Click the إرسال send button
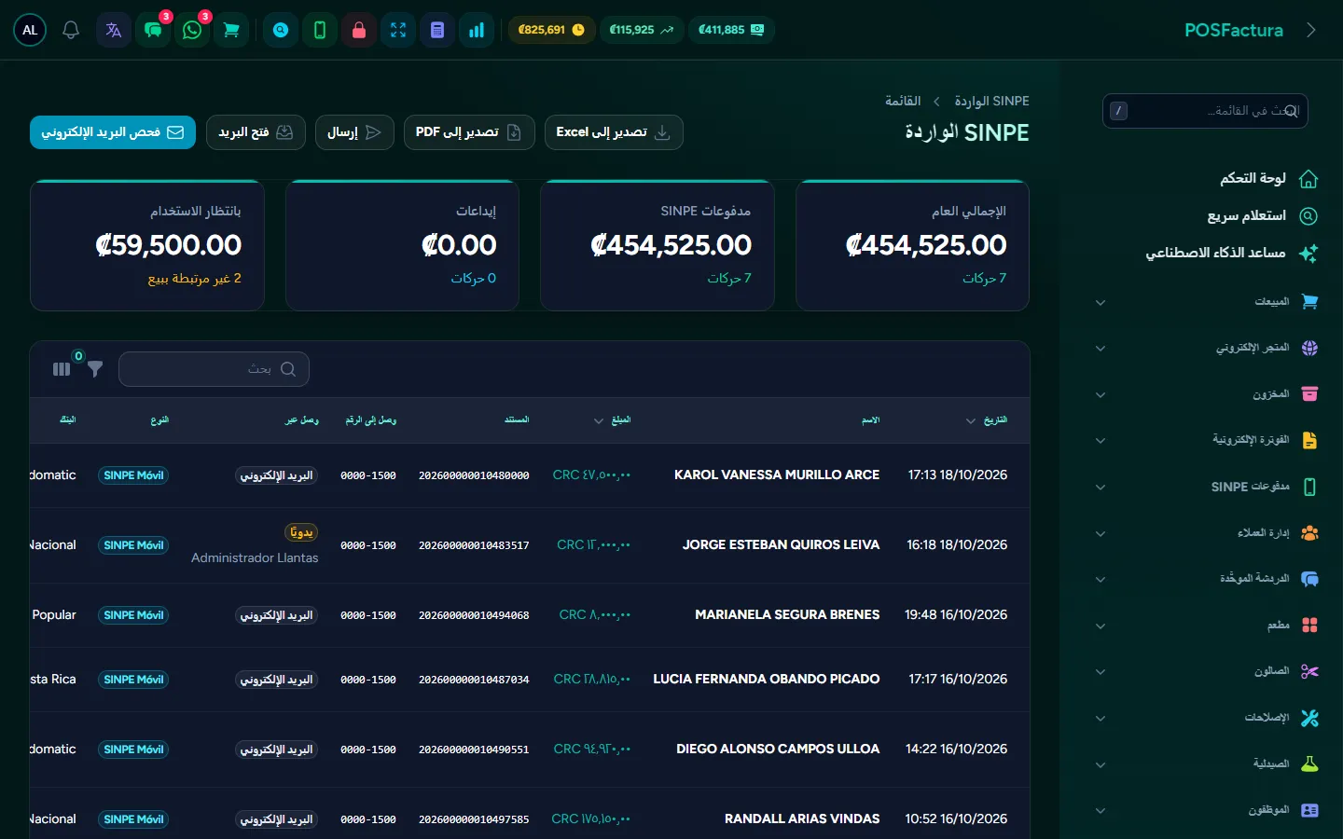The height and width of the screenshot is (839, 1343). [x=354, y=132]
